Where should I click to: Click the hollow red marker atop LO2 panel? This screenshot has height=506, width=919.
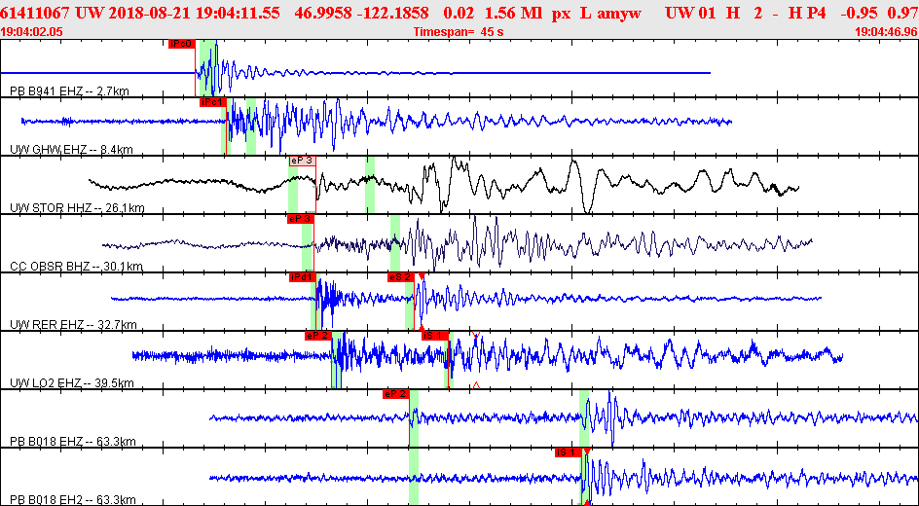[476, 335]
